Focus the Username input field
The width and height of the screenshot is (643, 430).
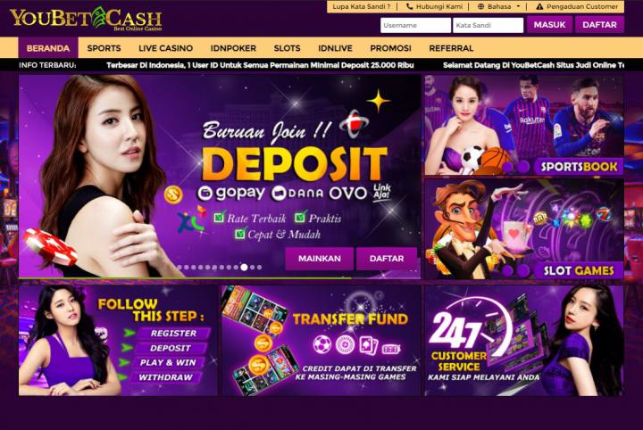(x=415, y=25)
